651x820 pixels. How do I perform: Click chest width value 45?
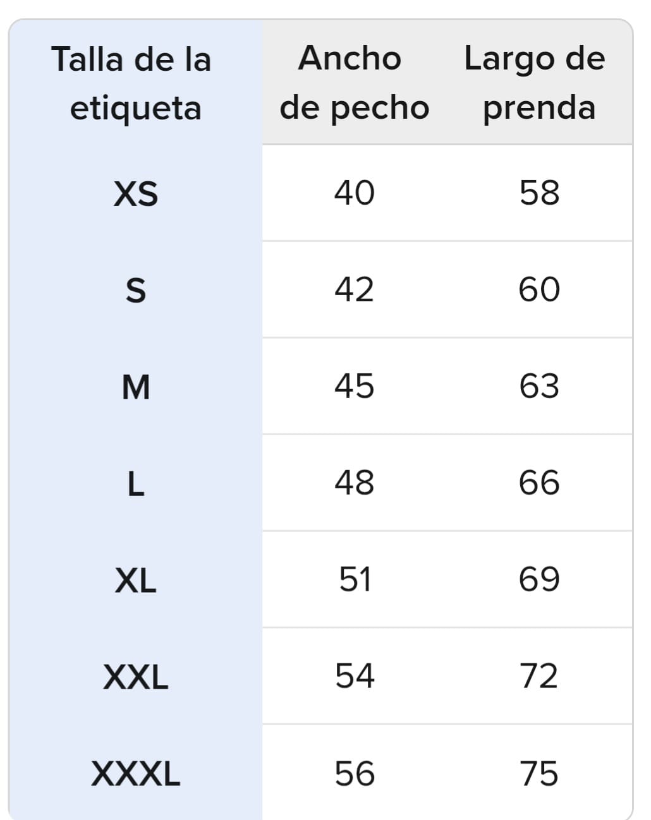[x=354, y=387]
